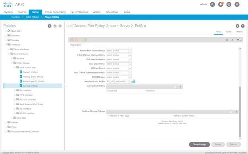The height and width of the screenshot is (154, 248).
Task: Click the minor faults yellow circle icon
Action: click(x=81, y=40)
